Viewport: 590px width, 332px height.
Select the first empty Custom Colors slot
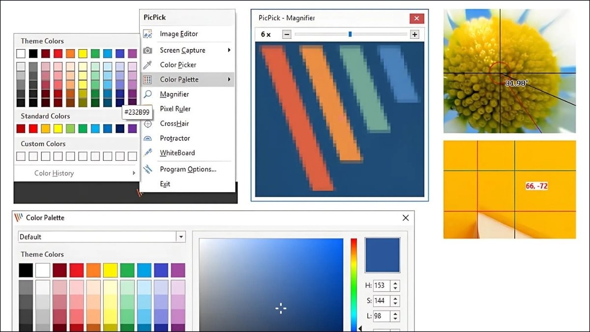[21, 156]
